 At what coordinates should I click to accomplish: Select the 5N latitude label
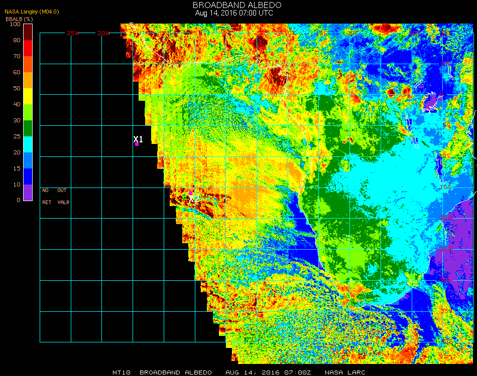coord(446,64)
